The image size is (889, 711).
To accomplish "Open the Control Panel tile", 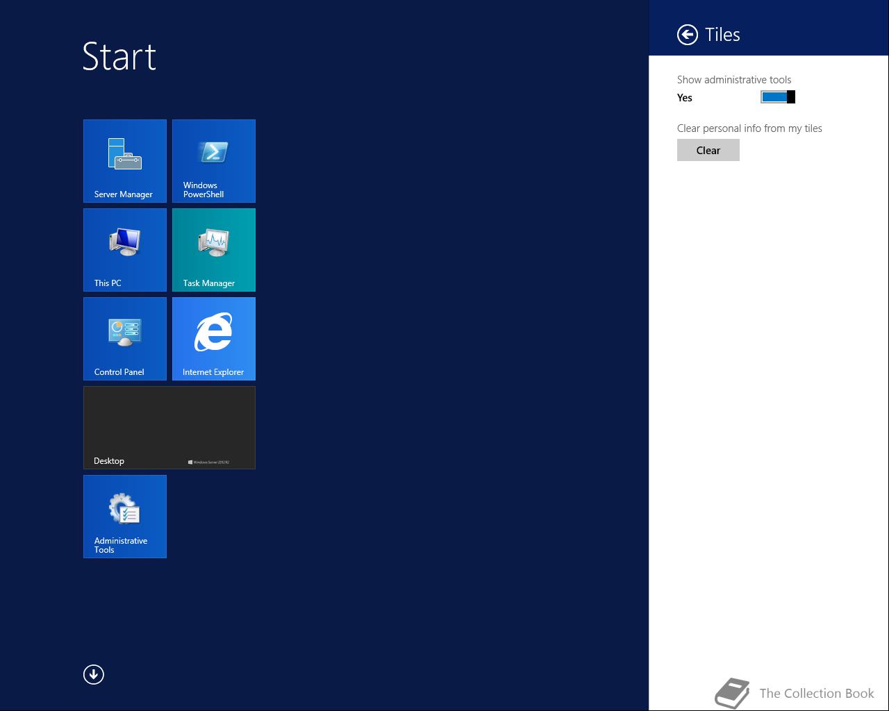I will [x=125, y=339].
